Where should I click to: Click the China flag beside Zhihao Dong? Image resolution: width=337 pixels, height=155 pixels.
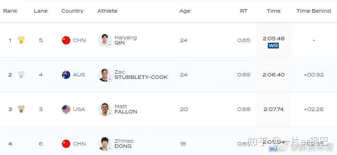point(66,144)
